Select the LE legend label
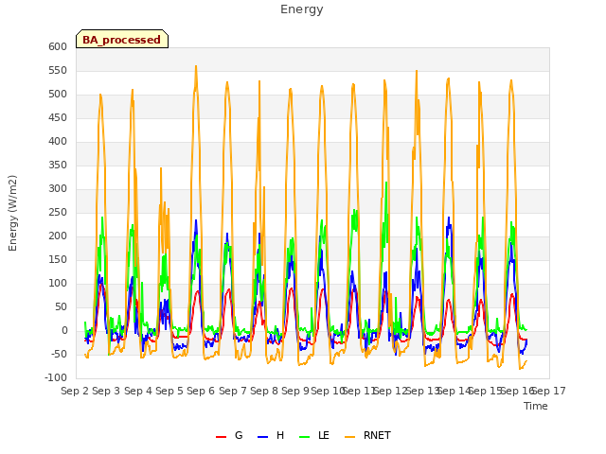Image resolution: width=606 pixels, height=454 pixels. [x=324, y=435]
